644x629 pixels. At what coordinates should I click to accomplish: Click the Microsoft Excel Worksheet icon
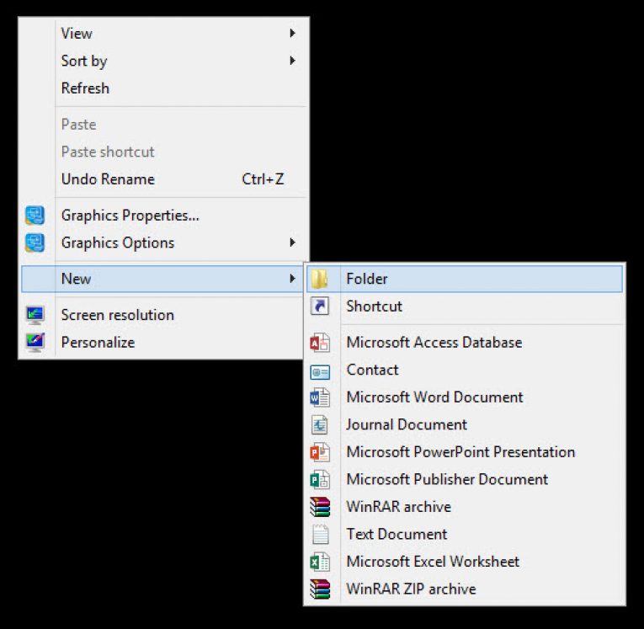(x=320, y=562)
